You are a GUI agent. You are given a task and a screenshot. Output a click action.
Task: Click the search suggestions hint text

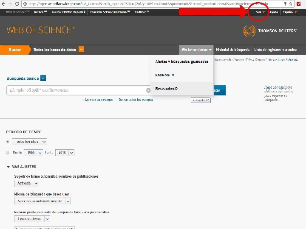[x=278, y=93]
